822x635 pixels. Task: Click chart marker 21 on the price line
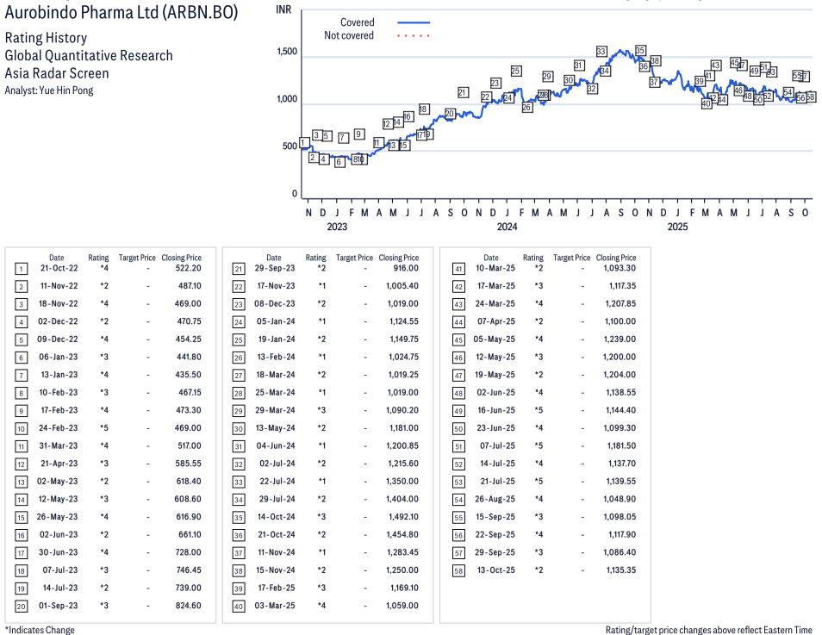(x=463, y=93)
